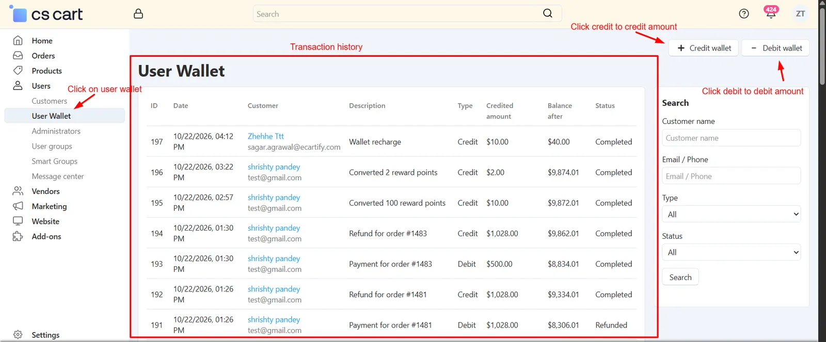Open the Type dropdown filter
The image size is (826, 342).
[x=731, y=214]
